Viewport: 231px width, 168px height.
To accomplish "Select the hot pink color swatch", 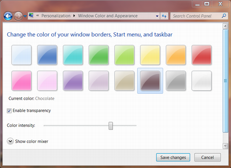I will (x=21, y=81).
